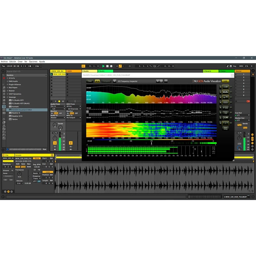This screenshot has width=256, height=256.
Task: Select Kontakt in the plugin list
Action: tap(15, 106)
